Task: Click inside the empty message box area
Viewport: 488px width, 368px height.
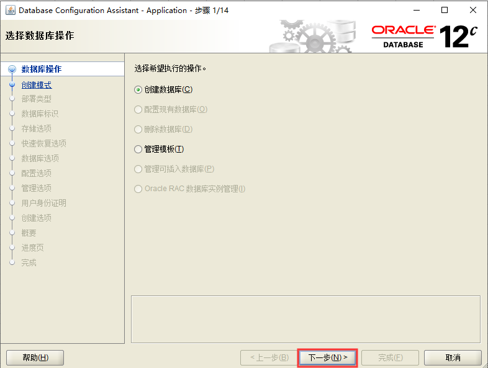Action: point(305,318)
